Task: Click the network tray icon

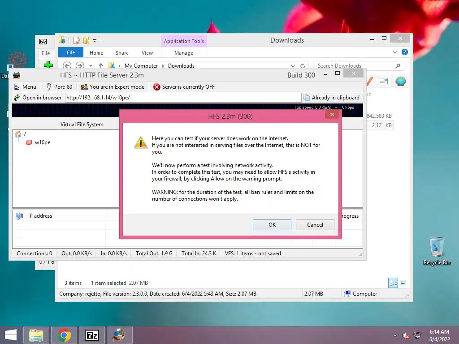Action: point(417,335)
